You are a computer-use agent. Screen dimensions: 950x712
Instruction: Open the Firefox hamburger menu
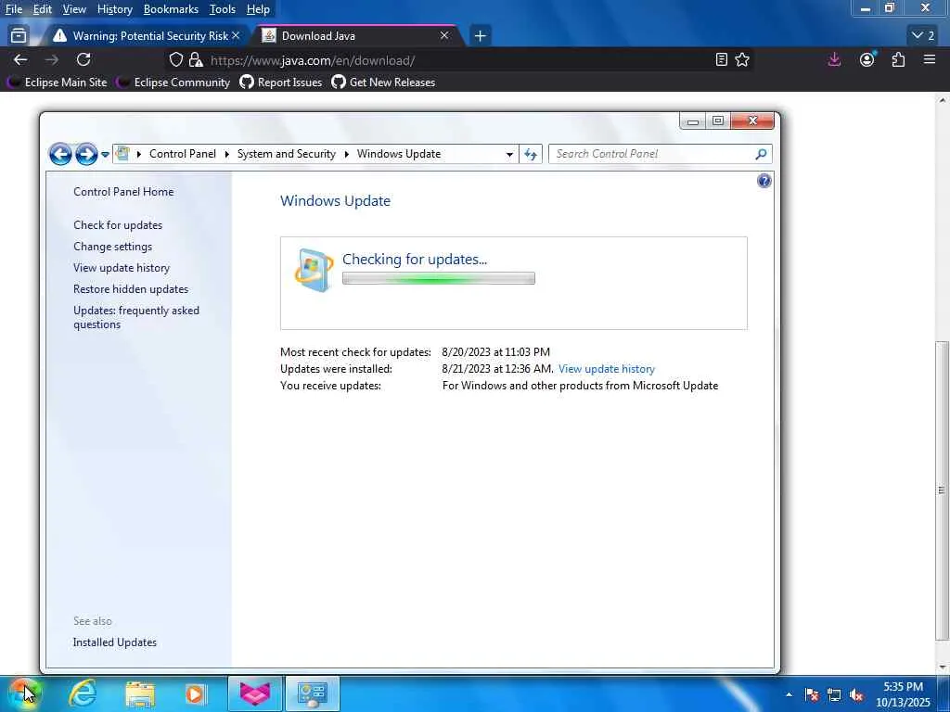pyautogui.click(x=930, y=60)
